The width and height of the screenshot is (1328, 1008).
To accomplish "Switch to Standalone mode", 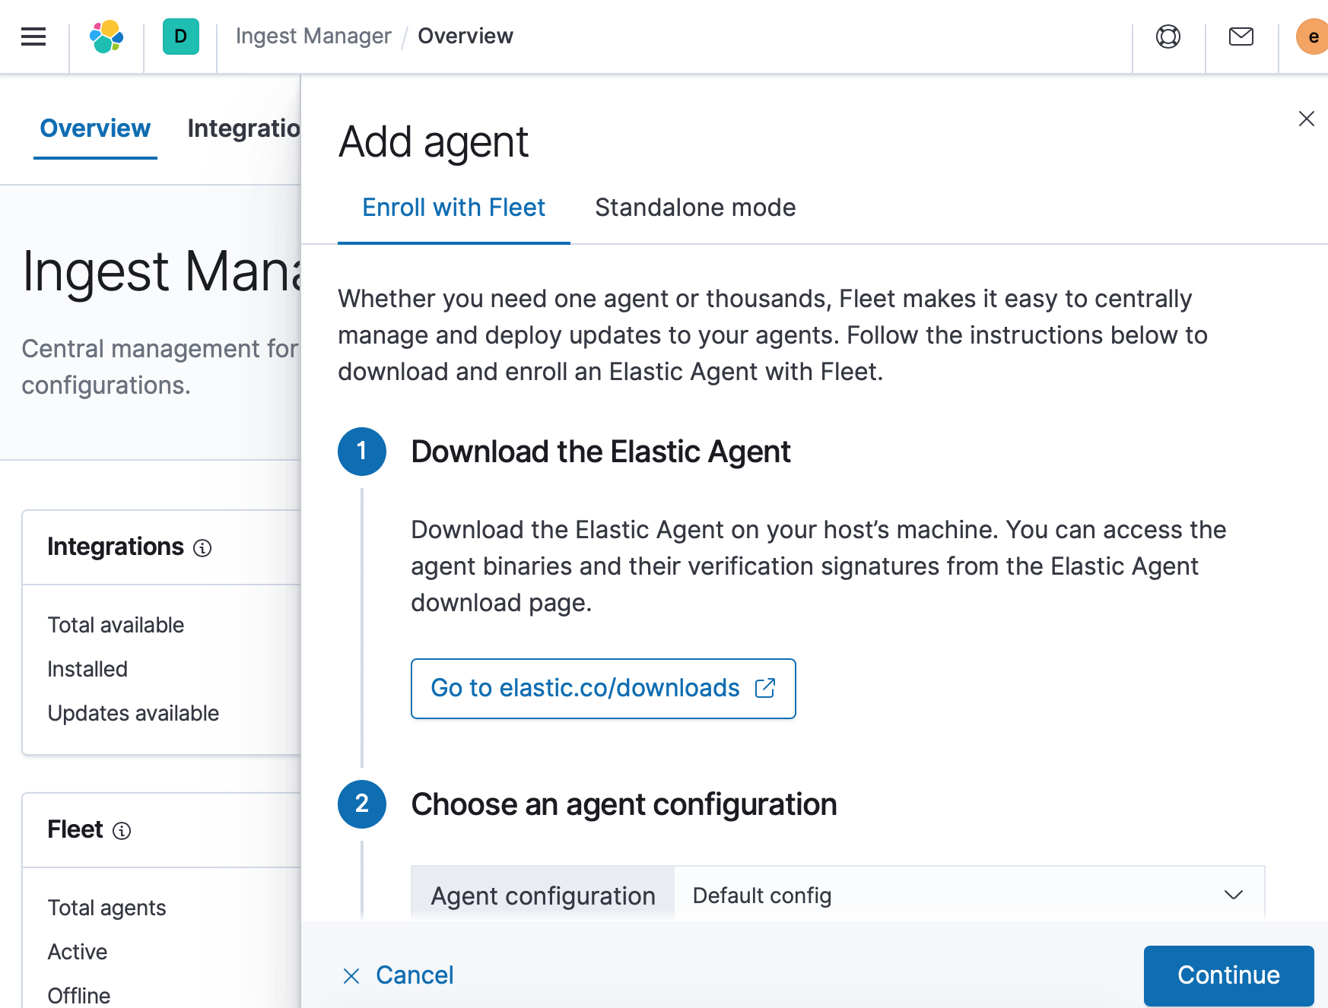I will click(x=695, y=207).
